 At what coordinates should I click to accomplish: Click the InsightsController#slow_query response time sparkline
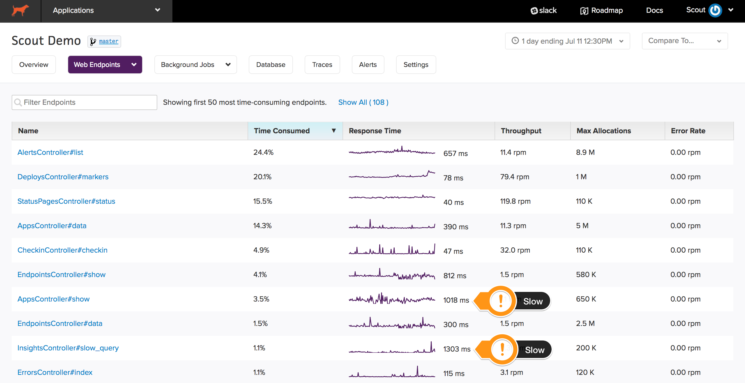click(392, 347)
